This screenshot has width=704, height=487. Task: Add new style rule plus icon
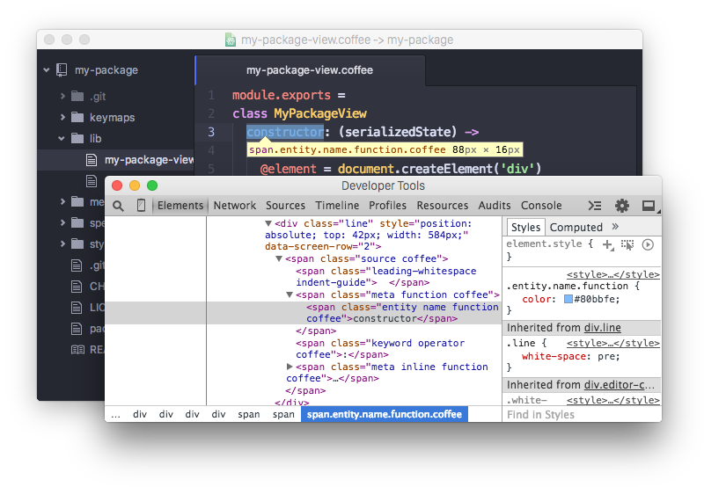607,244
